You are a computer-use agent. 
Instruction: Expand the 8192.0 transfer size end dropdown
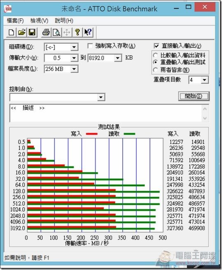(x=118, y=58)
